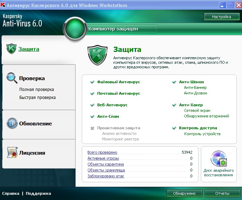Click the Обнаружено button
242x200 pixels.
coord(185,193)
